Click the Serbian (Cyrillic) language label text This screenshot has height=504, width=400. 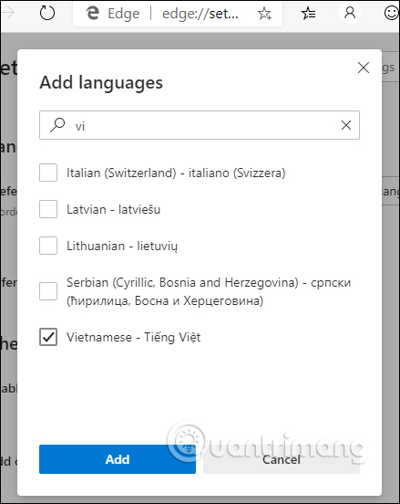tap(209, 291)
